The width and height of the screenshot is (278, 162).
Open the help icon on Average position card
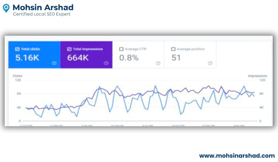[x=210, y=63]
